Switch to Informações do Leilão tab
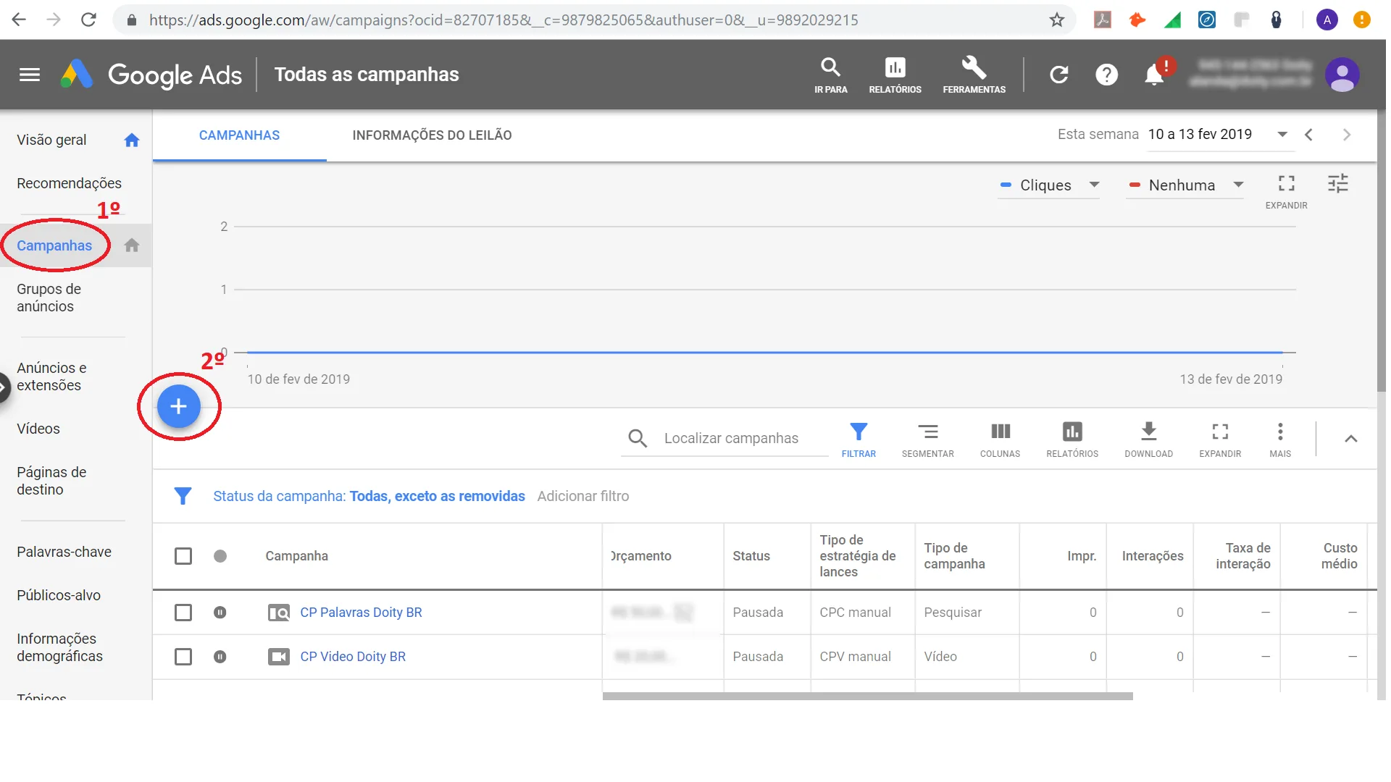1391x782 pixels. click(432, 135)
